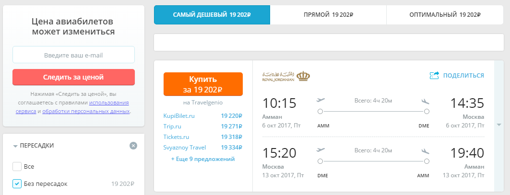Click the Share ticket icon
Viewport: 510px width, 195px height.
click(x=435, y=75)
